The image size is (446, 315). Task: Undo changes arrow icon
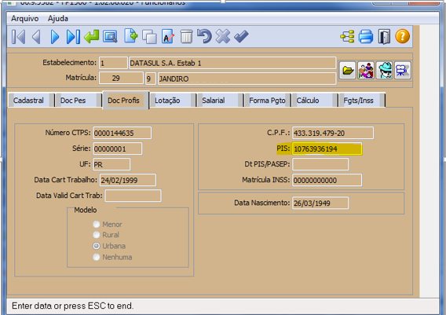click(x=204, y=36)
